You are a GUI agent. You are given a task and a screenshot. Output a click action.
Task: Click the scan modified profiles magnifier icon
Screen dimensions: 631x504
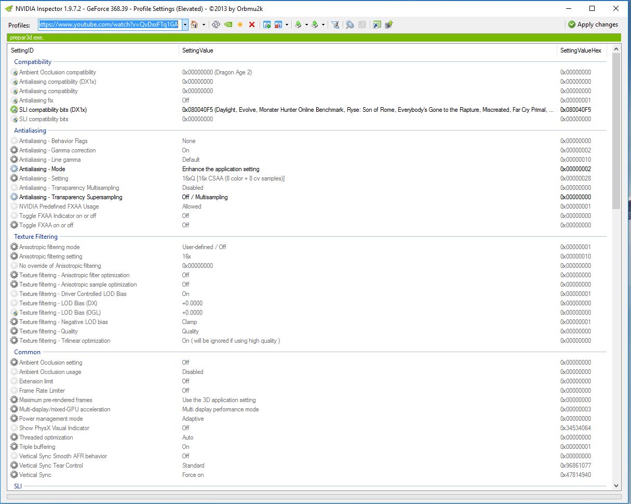[350, 24]
